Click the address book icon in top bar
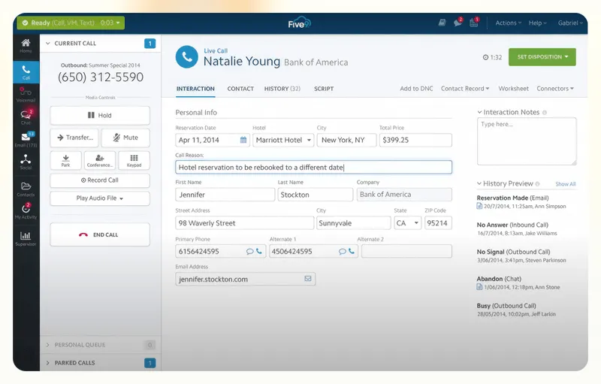Viewport: 601px width, 384px height. (x=442, y=23)
